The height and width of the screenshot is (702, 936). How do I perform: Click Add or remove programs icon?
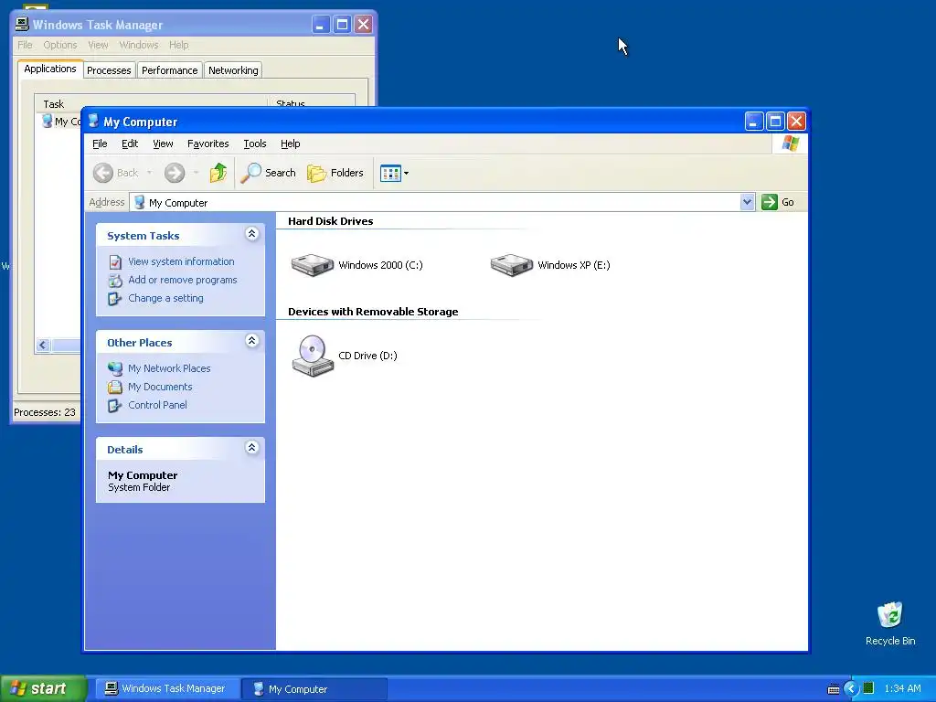(x=115, y=280)
